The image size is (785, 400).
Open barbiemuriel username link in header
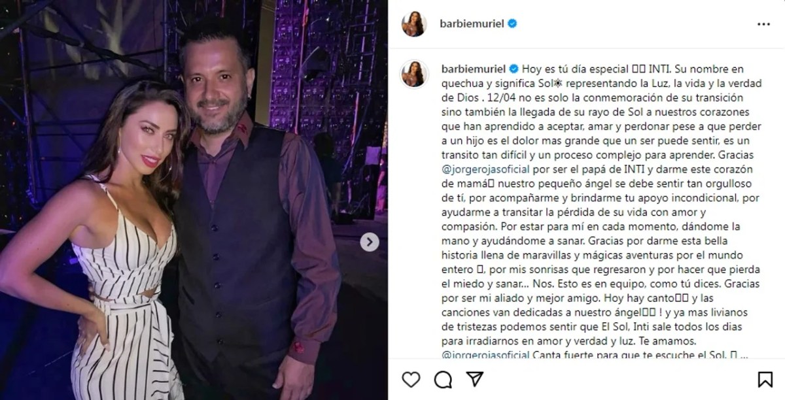coord(471,24)
